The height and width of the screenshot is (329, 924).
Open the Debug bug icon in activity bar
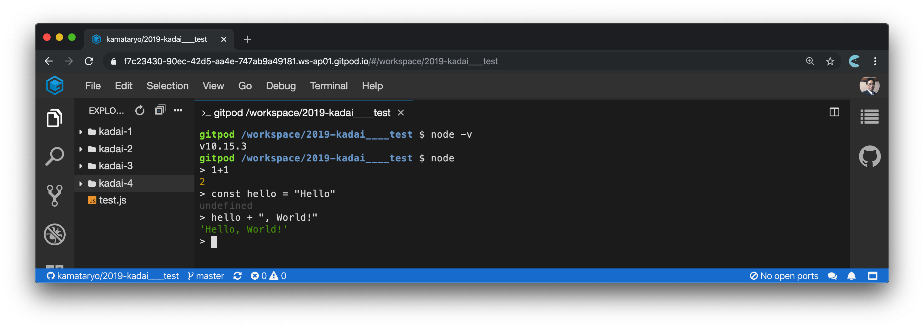click(x=54, y=234)
